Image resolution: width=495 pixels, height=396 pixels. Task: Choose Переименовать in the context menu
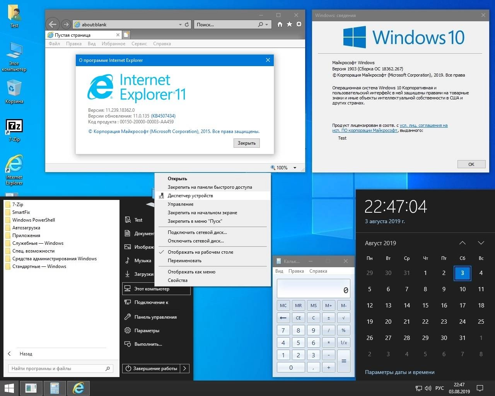click(x=213, y=260)
